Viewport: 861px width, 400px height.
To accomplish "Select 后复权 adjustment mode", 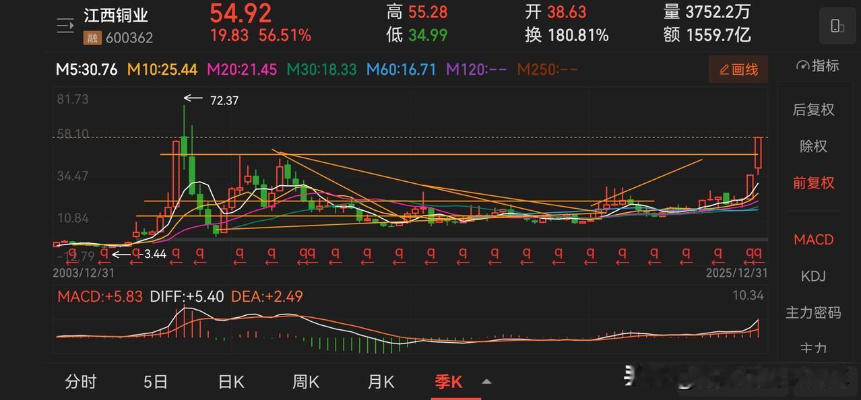I will pos(813,110).
